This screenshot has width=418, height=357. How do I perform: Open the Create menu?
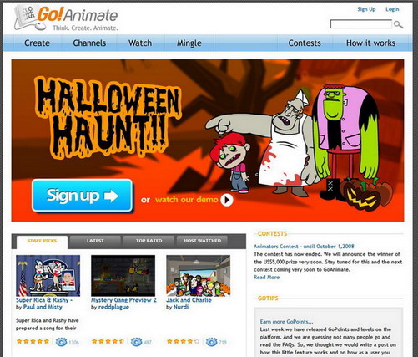click(x=37, y=43)
